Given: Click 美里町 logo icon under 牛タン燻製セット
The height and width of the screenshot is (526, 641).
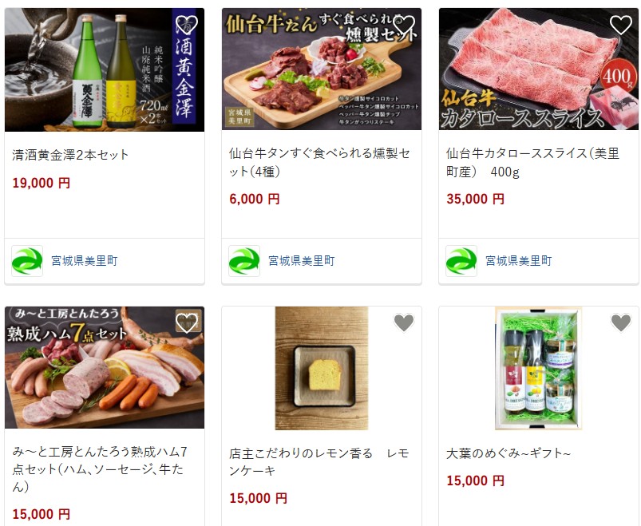Looking at the screenshot, I should point(244,261).
